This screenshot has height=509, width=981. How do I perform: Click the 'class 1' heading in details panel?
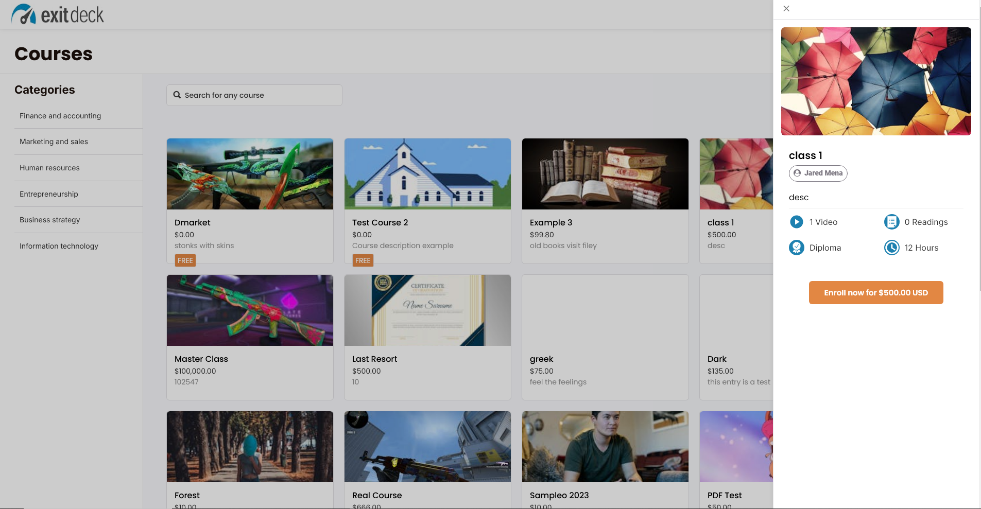tap(805, 155)
